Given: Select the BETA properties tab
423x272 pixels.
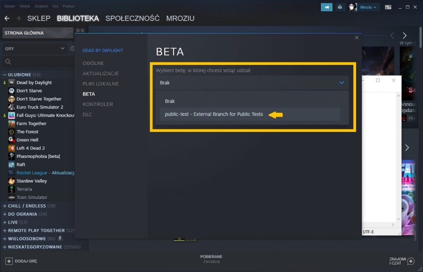Looking at the screenshot, I should (x=89, y=94).
